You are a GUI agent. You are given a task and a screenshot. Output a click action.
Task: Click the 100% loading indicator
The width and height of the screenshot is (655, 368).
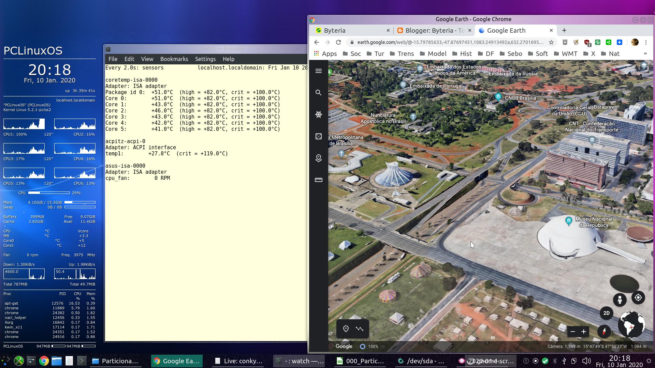click(369, 347)
